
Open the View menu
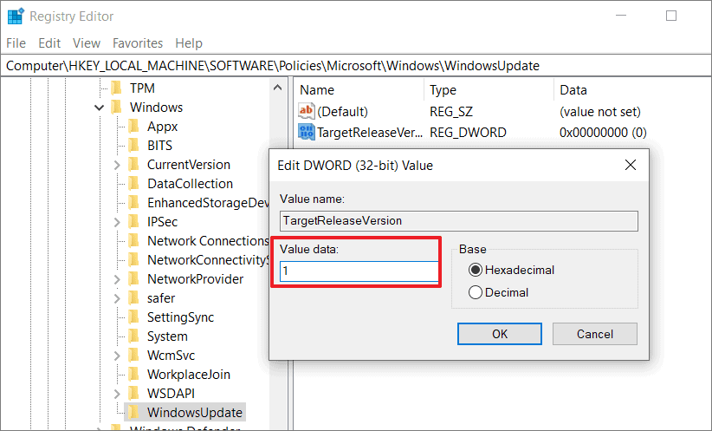tap(87, 43)
